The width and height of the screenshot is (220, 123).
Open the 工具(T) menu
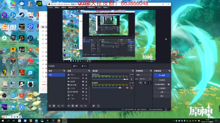tap(99, 7)
